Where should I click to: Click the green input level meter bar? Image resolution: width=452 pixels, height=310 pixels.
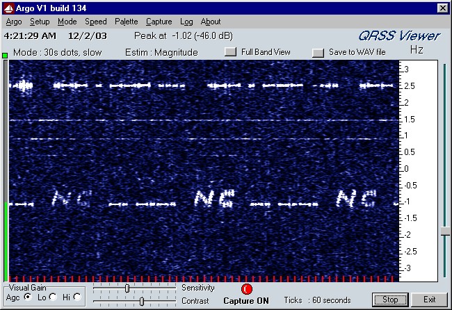(x=6, y=241)
